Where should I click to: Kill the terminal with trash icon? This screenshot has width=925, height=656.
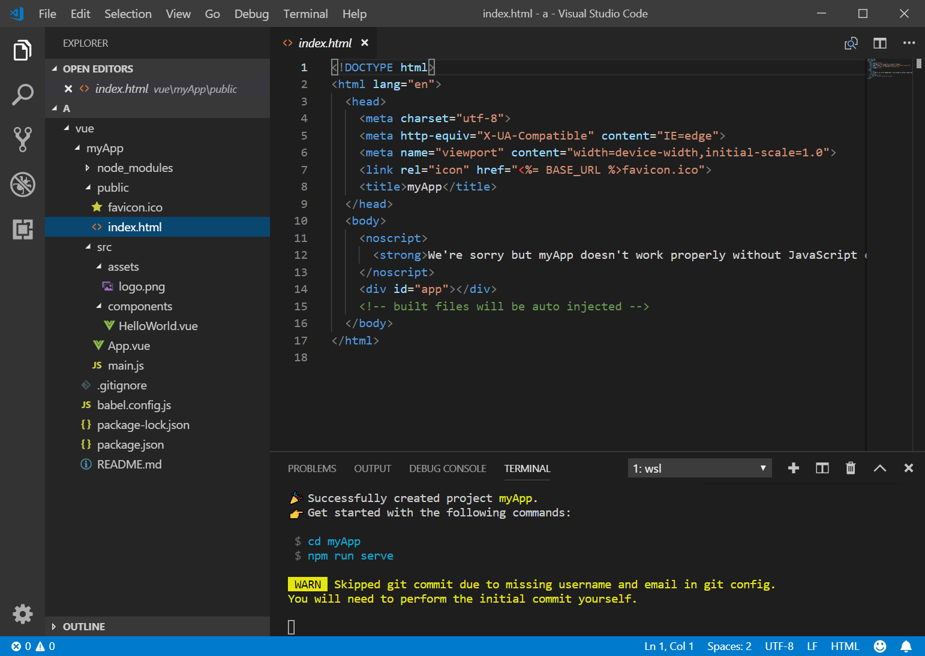click(851, 468)
